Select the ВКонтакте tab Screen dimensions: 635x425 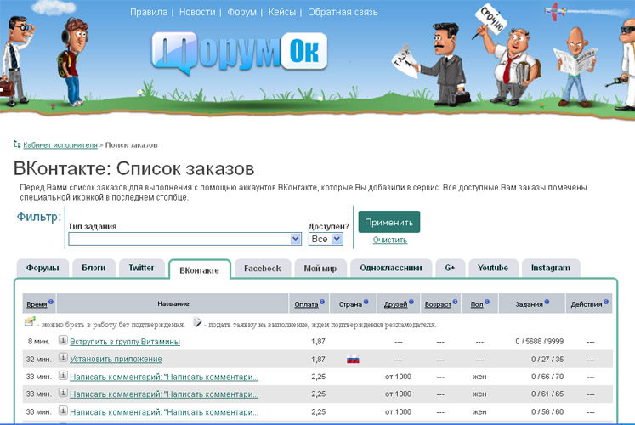tap(199, 270)
